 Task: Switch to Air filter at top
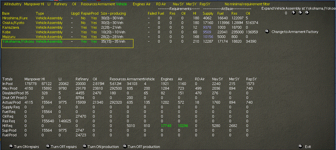pyautogui.click(x=148, y=4)
